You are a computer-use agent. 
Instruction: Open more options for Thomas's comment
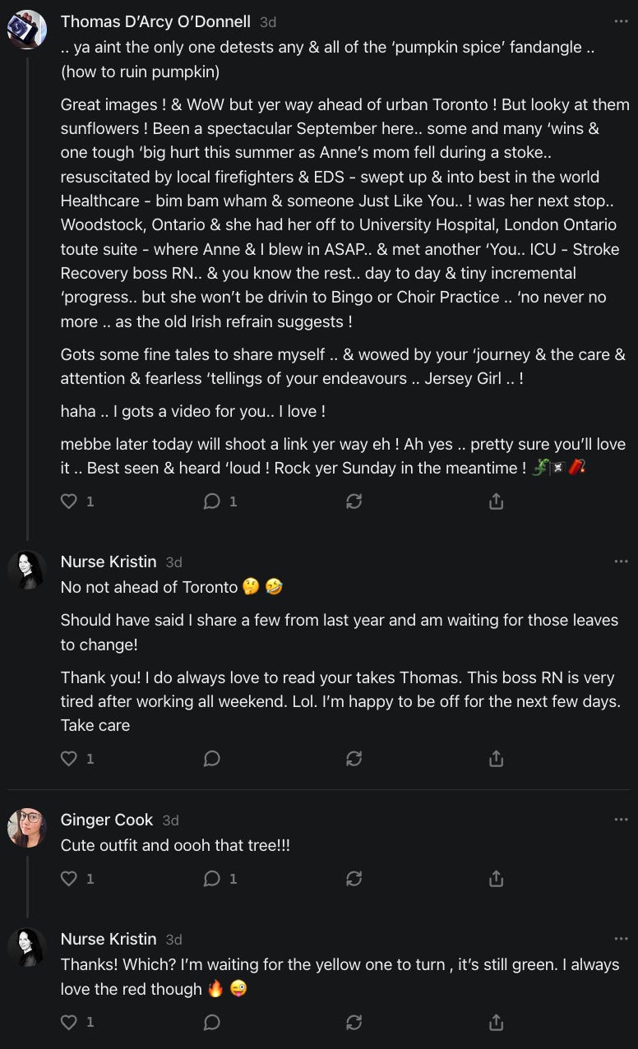(621, 21)
